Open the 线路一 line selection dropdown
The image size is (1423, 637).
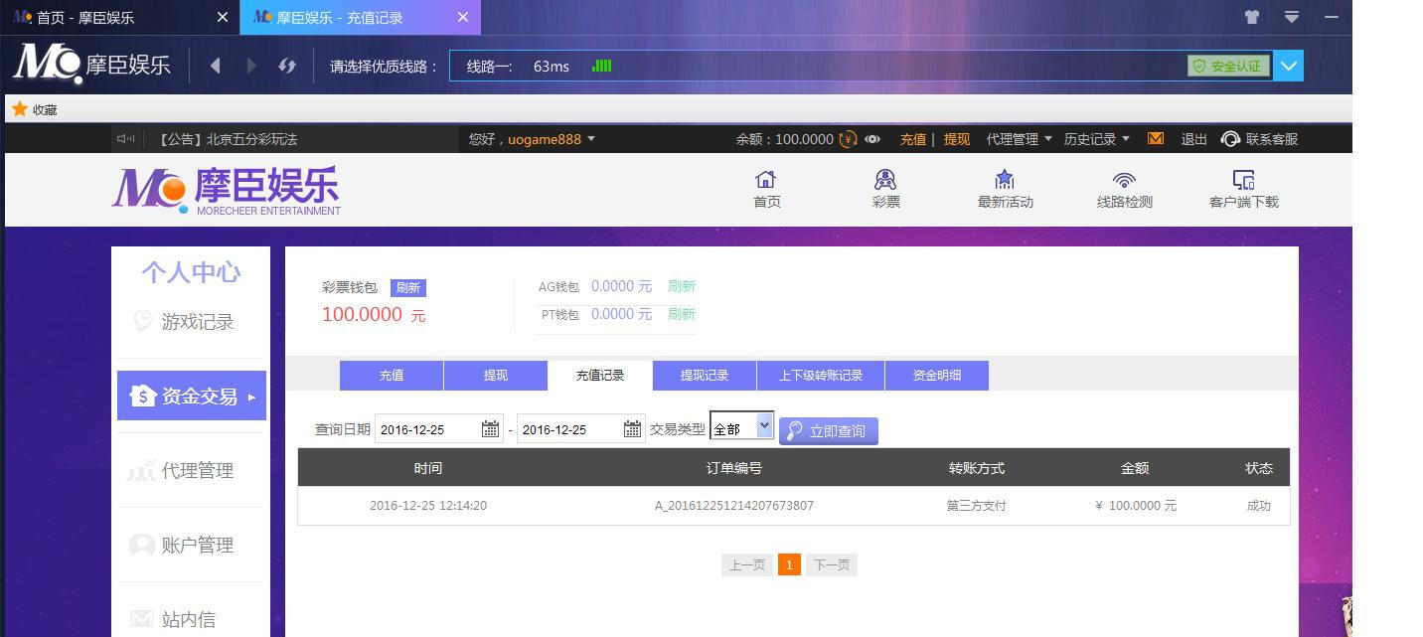1288,66
